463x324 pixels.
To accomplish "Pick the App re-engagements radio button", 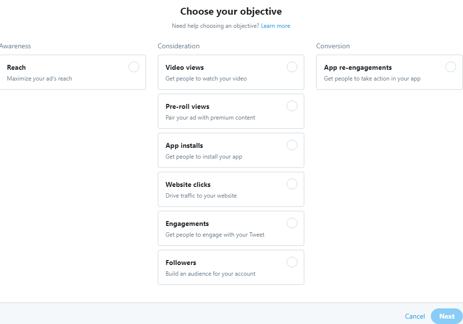I will pyautogui.click(x=451, y=67).
